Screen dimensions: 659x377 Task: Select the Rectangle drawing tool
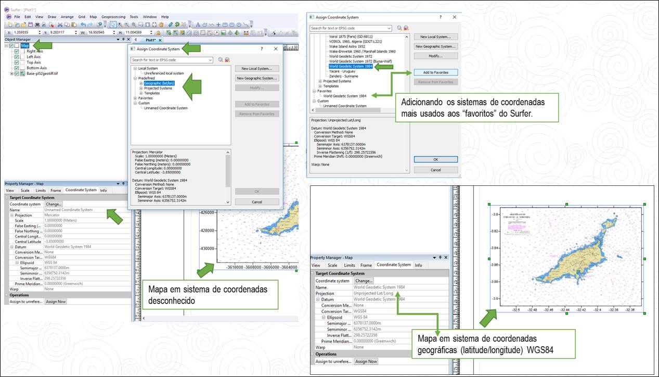tap(225, 24)
